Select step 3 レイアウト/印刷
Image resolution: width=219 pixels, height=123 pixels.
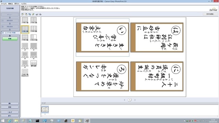[10, 33]
